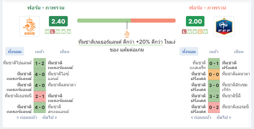
Task: Switch Netherlands form to เหย้า tab
Action: pyautogui.click(x=40, y=51)
